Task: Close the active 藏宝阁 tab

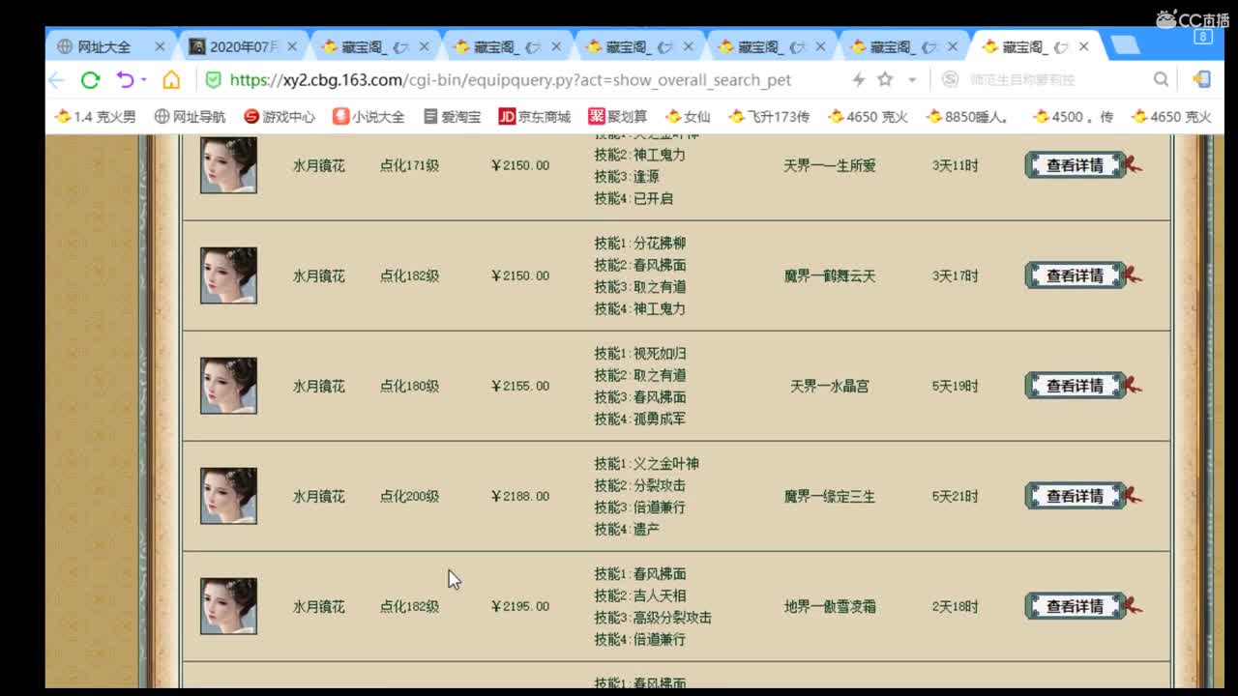Action: [x=1083, y=46]
